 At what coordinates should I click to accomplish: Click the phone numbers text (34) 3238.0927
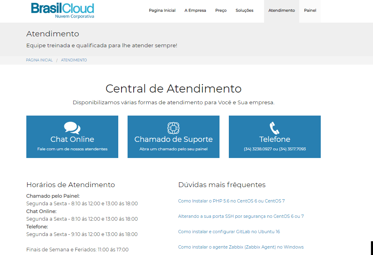pyautogui.click(x=275, y=149)
